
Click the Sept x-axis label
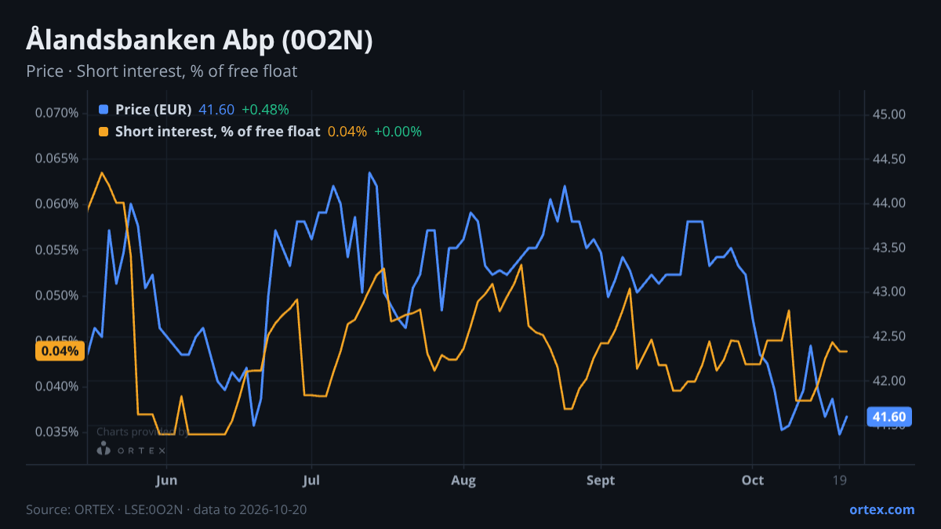601,480
